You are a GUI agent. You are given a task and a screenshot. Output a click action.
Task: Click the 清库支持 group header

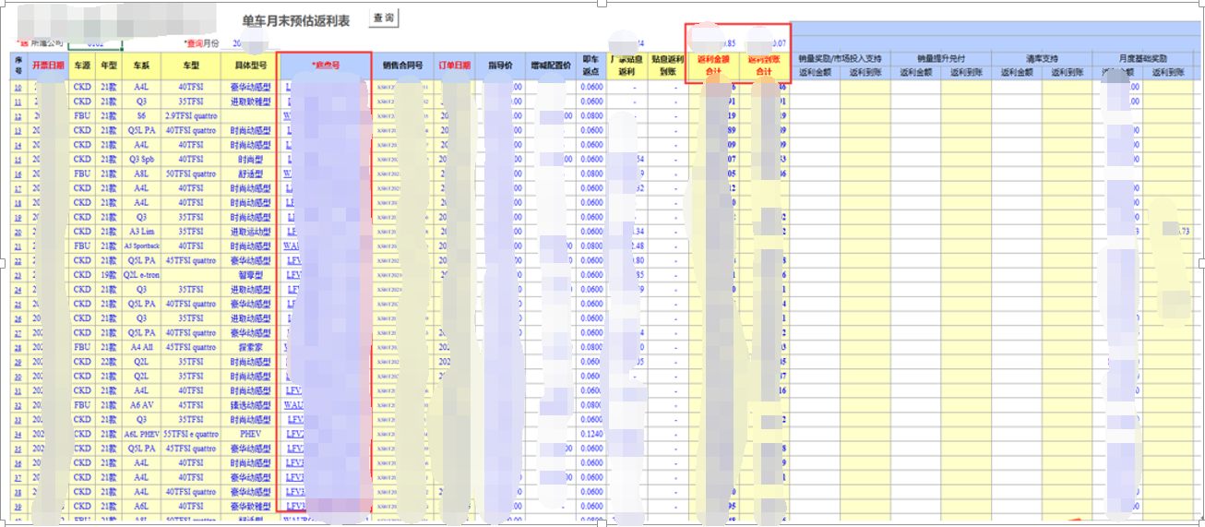[1042, 58]
